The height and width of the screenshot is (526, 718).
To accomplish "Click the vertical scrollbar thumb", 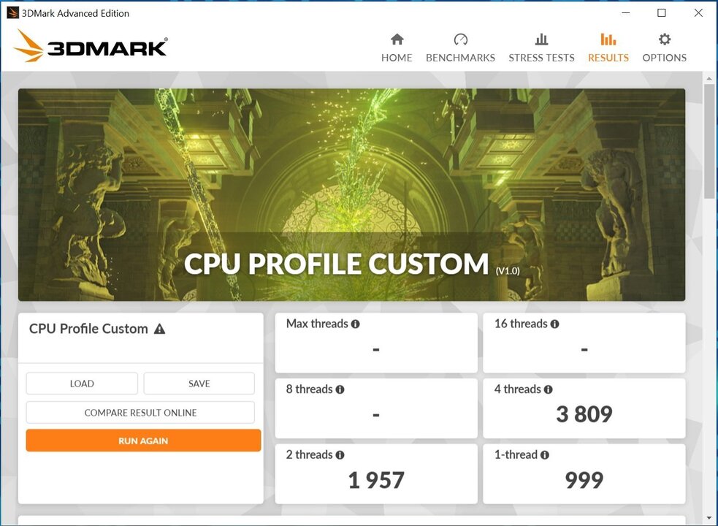I will tap(709, 139).
